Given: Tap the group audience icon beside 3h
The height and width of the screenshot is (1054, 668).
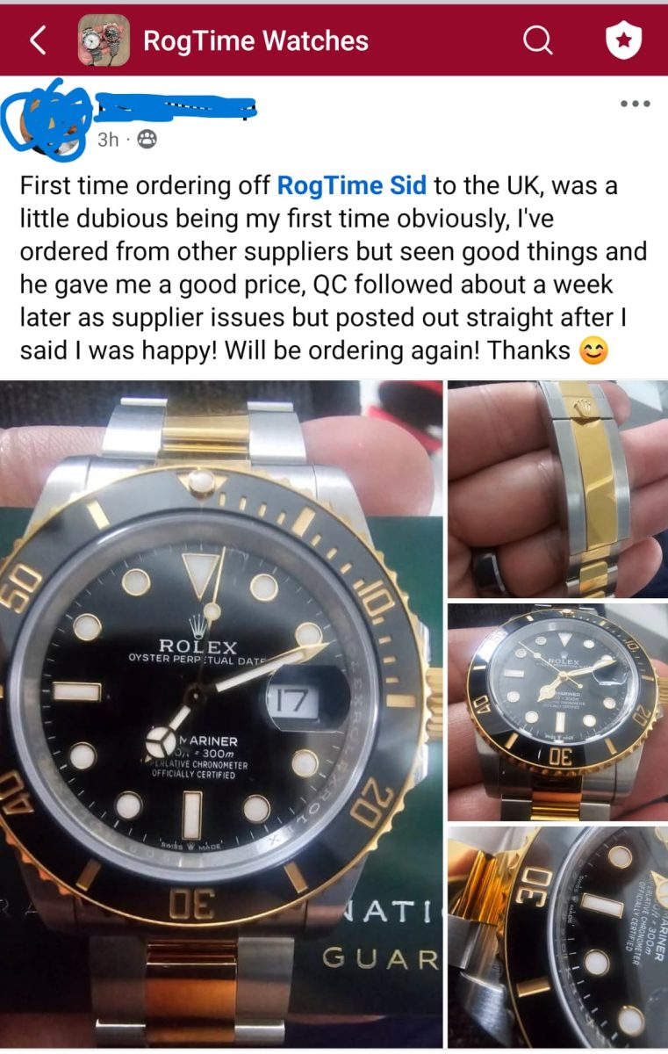Looking at the screenshot, I should 147,140.
